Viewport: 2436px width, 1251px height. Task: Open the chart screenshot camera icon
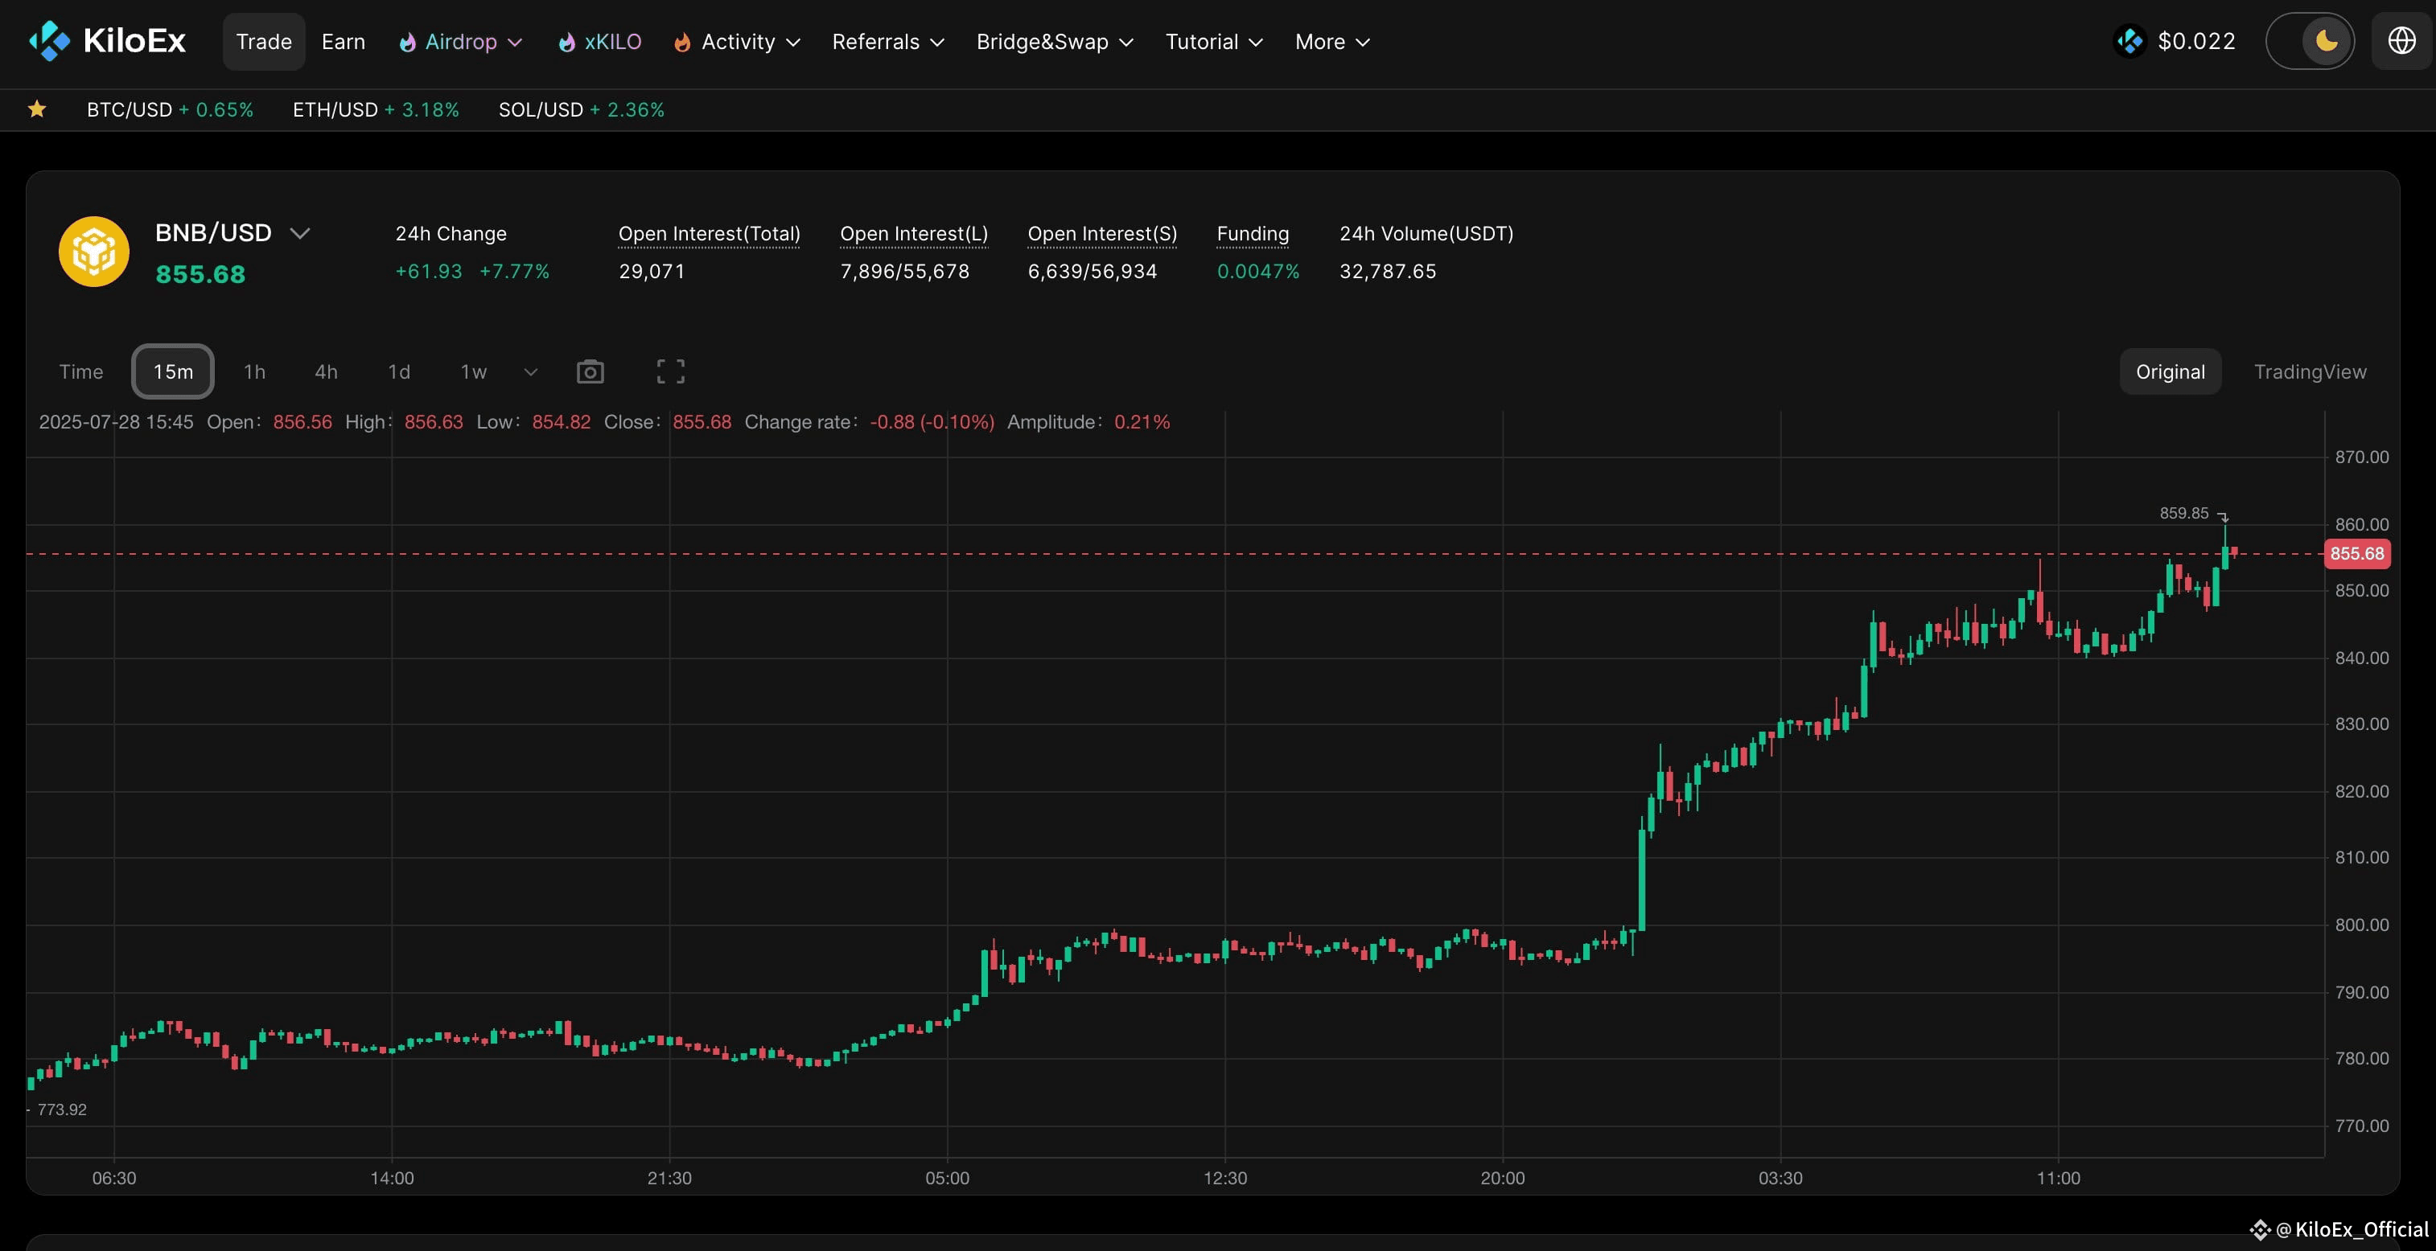point(590,371)
